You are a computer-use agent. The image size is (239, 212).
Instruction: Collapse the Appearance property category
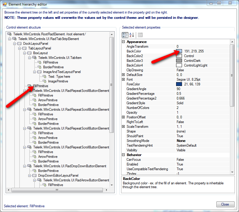[x=123, y=42]
